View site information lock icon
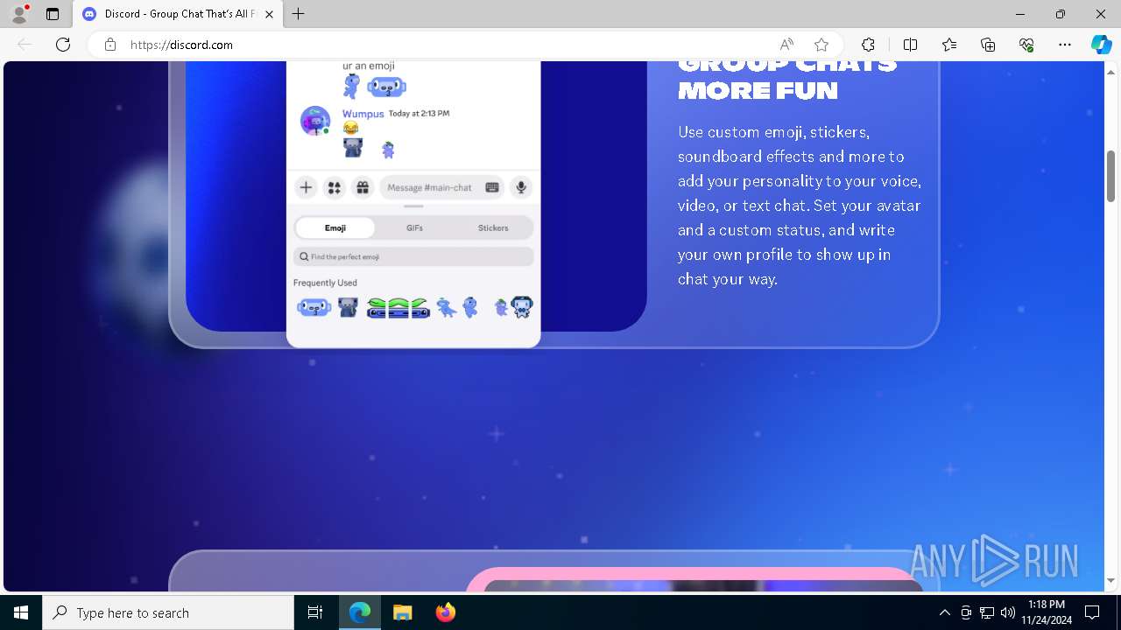Screen dimensions: 1121x630 [x=110, y=45]
